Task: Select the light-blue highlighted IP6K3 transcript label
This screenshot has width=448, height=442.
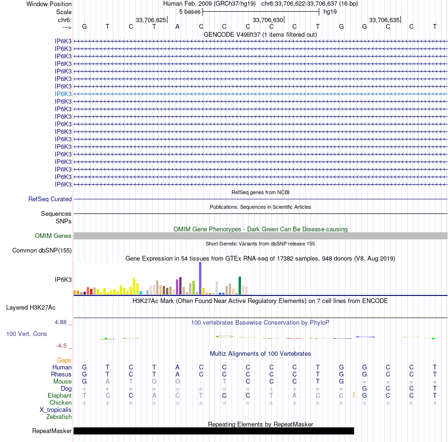Action: (63, 94)
